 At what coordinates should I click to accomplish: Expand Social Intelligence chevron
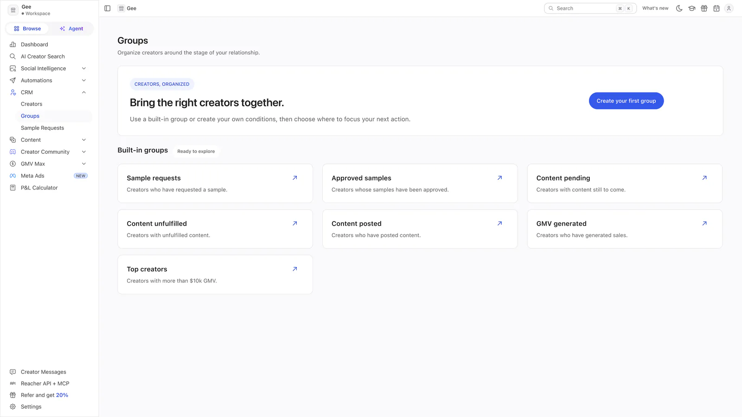point(84,69)
